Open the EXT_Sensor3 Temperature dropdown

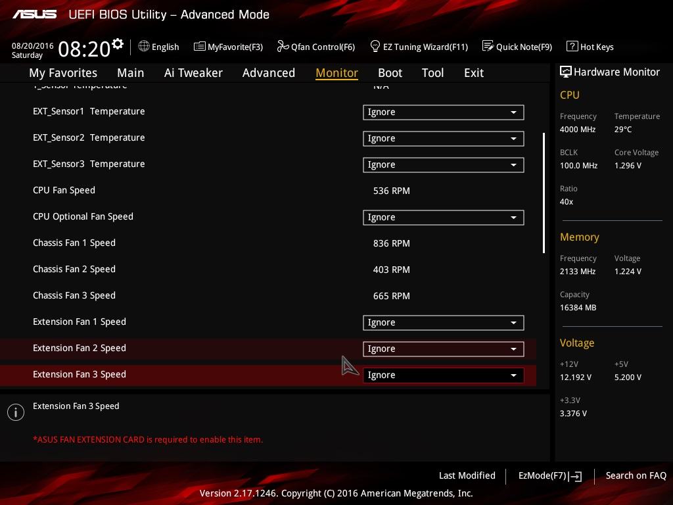click(443, 165)
